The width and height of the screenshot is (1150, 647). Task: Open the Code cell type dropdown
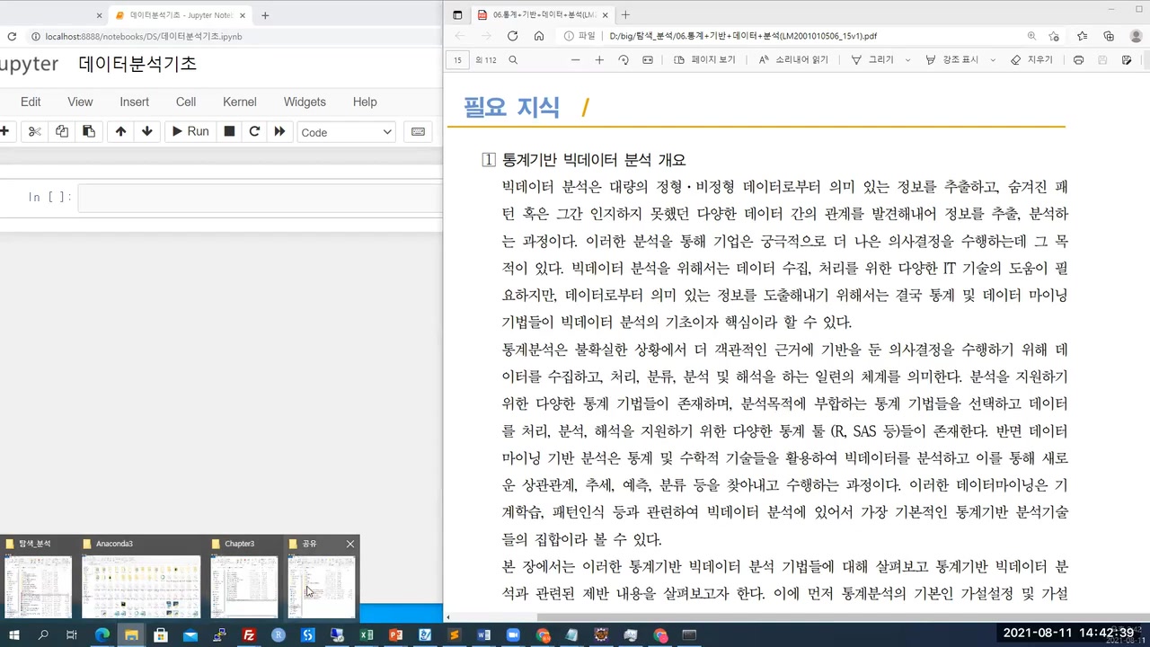(346, 132)
